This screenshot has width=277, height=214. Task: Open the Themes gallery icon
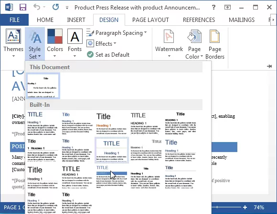[x=13, y=36]
